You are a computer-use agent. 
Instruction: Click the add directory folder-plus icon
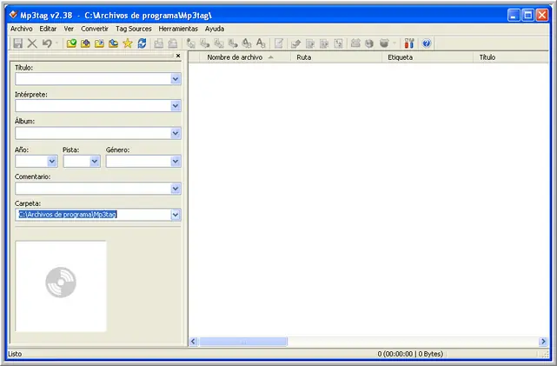tap(86, 43)
